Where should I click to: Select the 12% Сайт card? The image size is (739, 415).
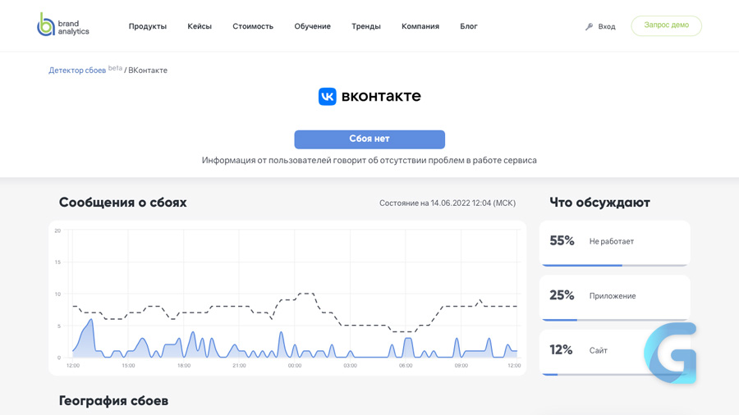[614, 353]
